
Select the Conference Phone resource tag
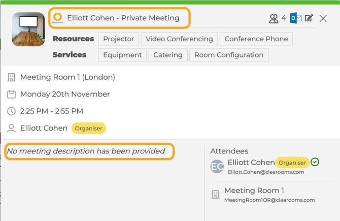point(256,39)
